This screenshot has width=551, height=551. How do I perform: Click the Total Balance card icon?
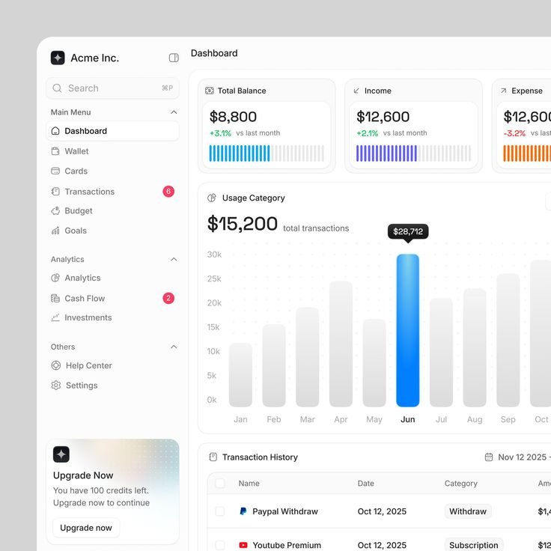(x=209, y=91)
